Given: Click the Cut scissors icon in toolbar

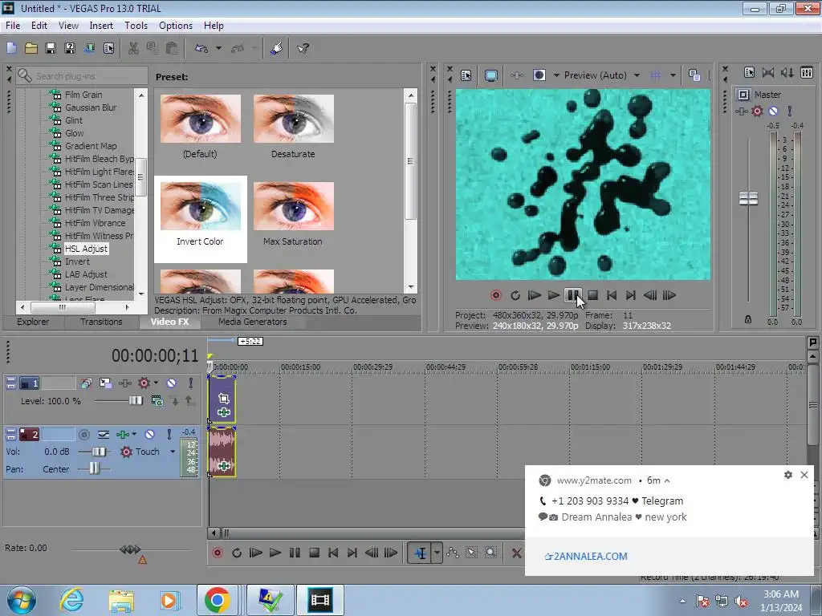Looking at the screenshot, I should pos(133,48).
